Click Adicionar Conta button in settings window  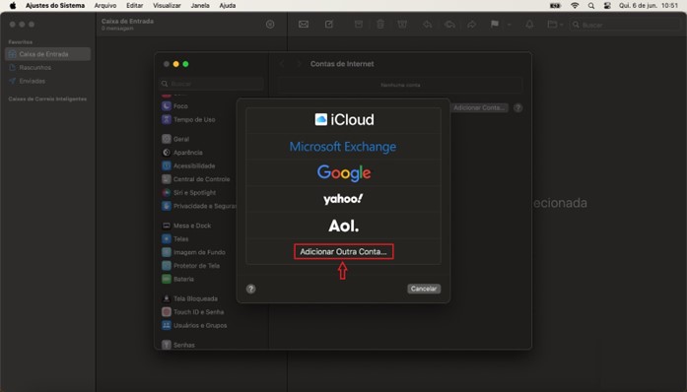[x=479, y=107]
